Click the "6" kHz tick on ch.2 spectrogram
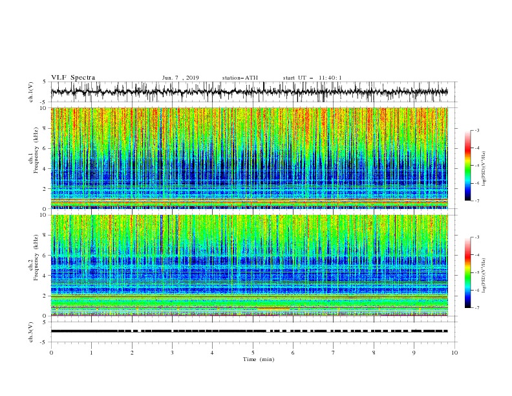The width and height of the screenshot is (512, 396). [45, 256]
